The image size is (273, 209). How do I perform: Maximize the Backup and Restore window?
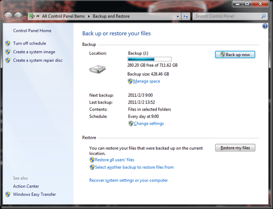coord(247,4)
